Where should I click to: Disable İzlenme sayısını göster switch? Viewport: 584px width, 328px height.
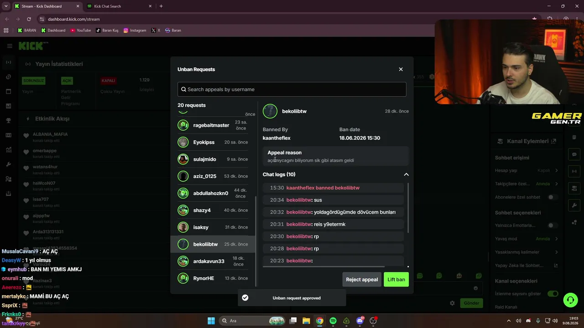pos(553,294)
